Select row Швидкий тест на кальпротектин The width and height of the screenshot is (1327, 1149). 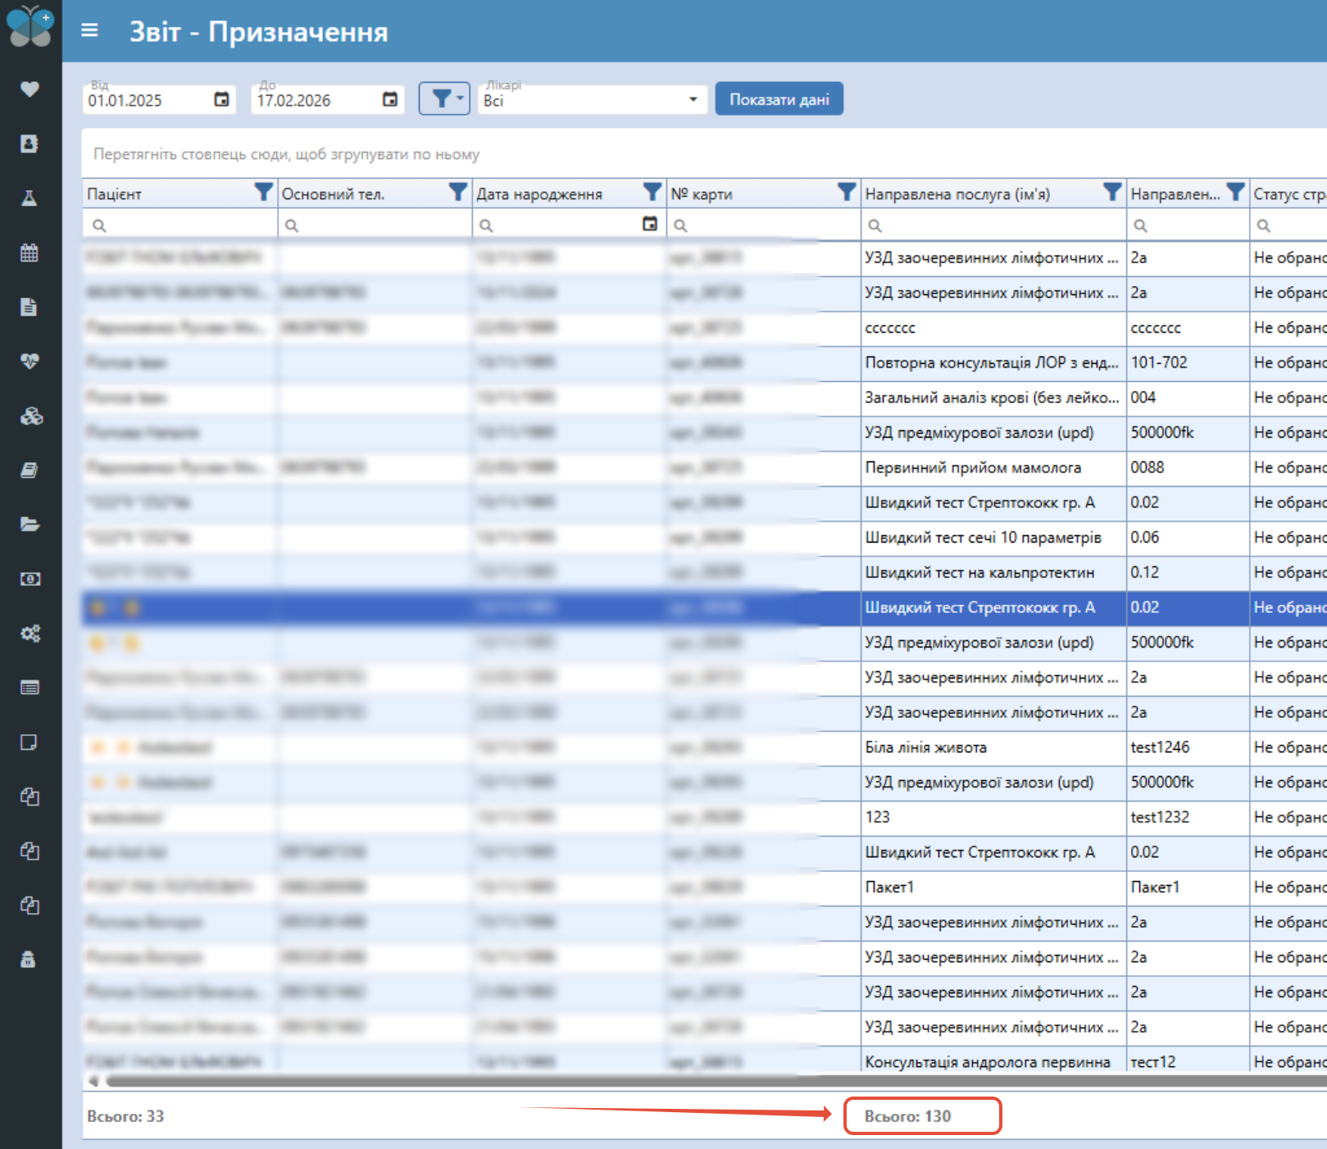point(704,572)
